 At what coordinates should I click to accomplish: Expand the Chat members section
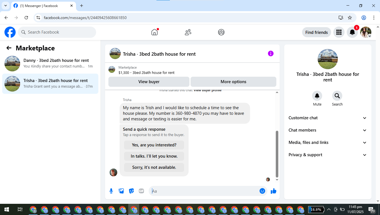[328, 130]
